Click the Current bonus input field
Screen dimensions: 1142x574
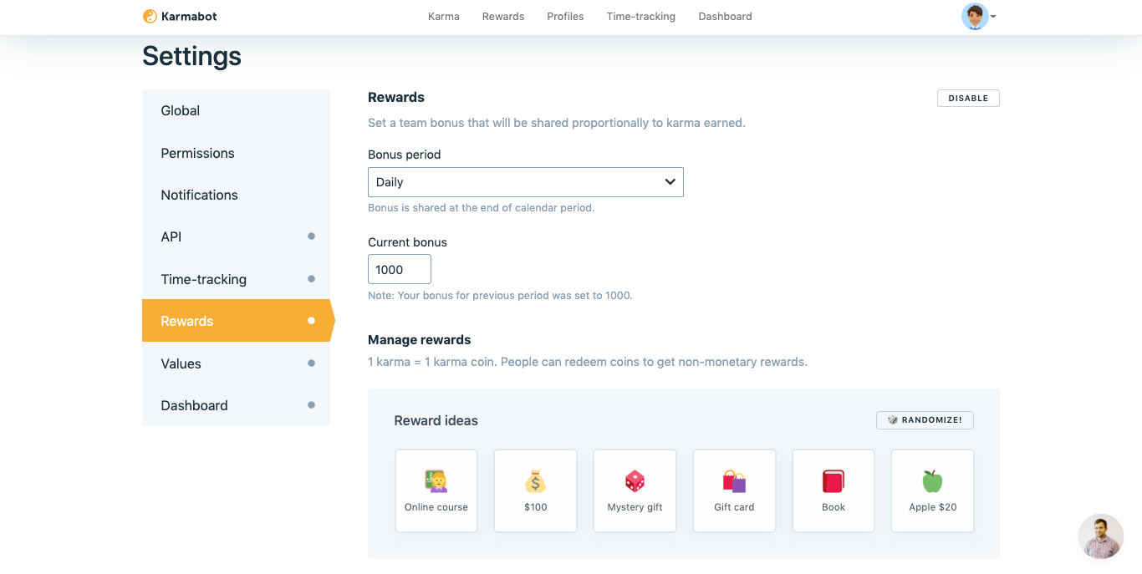(x=400, y=269)
